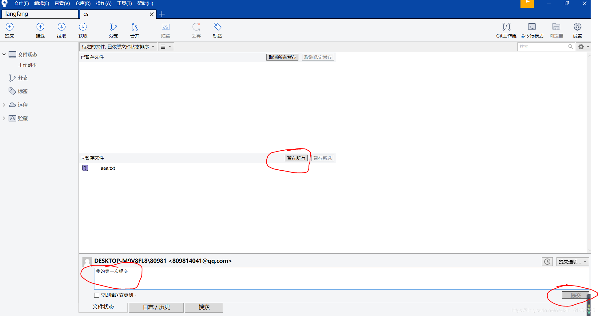598x316 pixels.
Task: Switch to the 日志 / 历史 tab
Action: pyautogui.click(x=156, y=307)
